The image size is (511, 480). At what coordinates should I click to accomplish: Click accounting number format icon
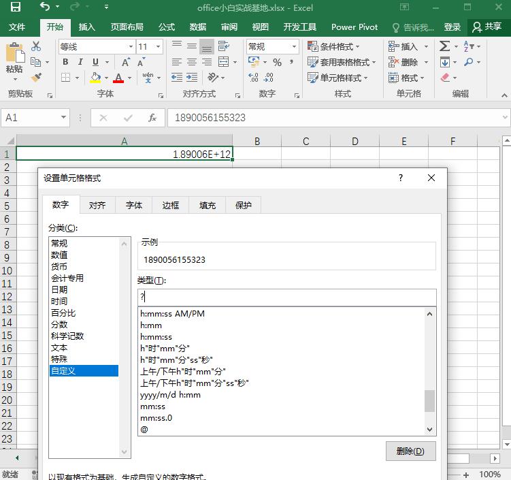tap(254, 61)
